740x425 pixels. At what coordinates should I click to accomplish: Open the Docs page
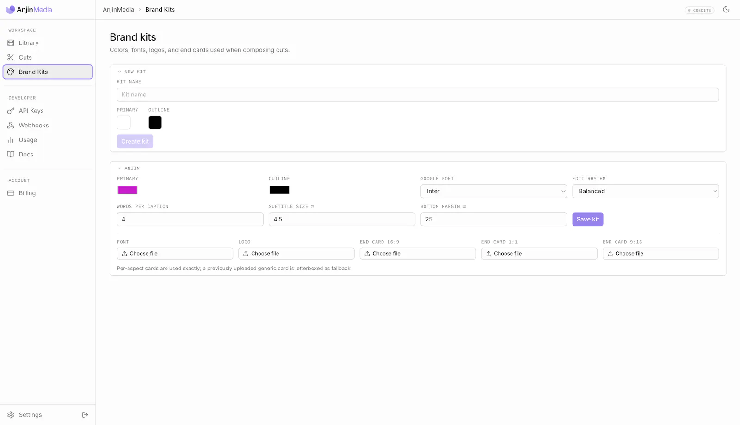coord(48,155)
